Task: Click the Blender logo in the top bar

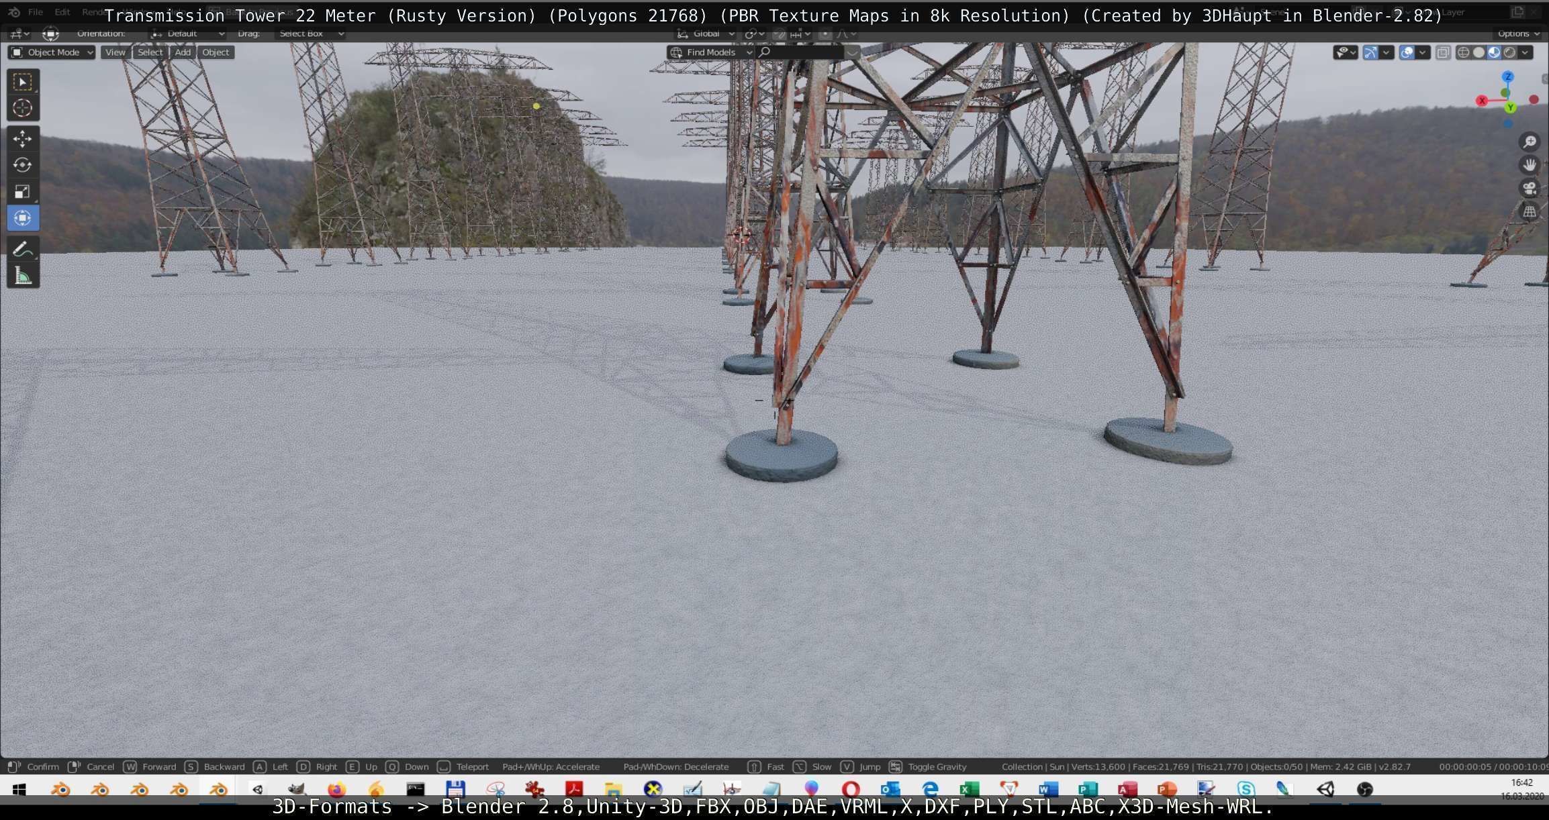Action: (13, 12)
